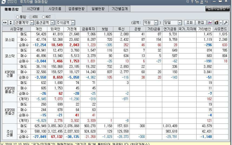Switch to the 매매종합 tab
Image resolution: width=232 pixels, height=145 pixels.
click(x=12, y=9)
